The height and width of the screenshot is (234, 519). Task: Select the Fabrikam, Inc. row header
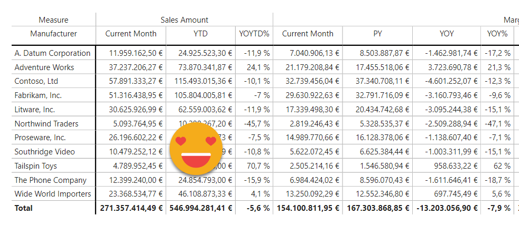tap(38, 95)
